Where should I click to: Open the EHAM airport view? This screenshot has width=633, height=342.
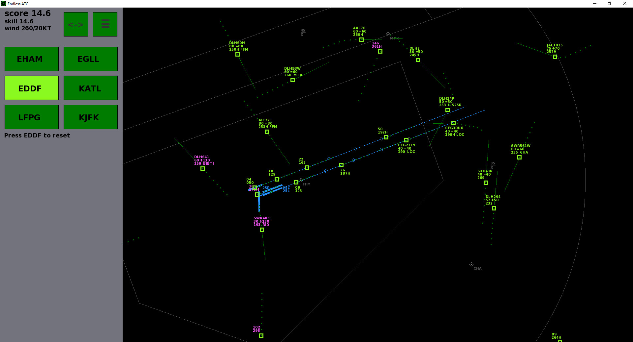point(32,59)
